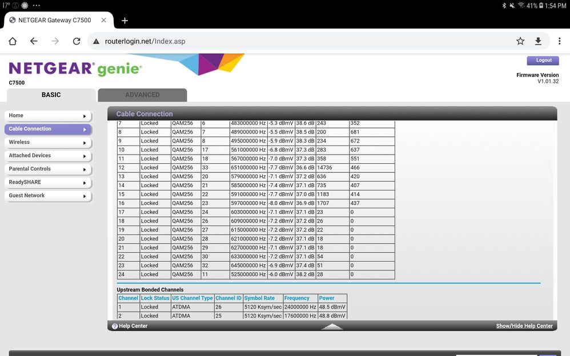Tap the browser home icon
Screen dimensions: 570x356
point(13,41)
